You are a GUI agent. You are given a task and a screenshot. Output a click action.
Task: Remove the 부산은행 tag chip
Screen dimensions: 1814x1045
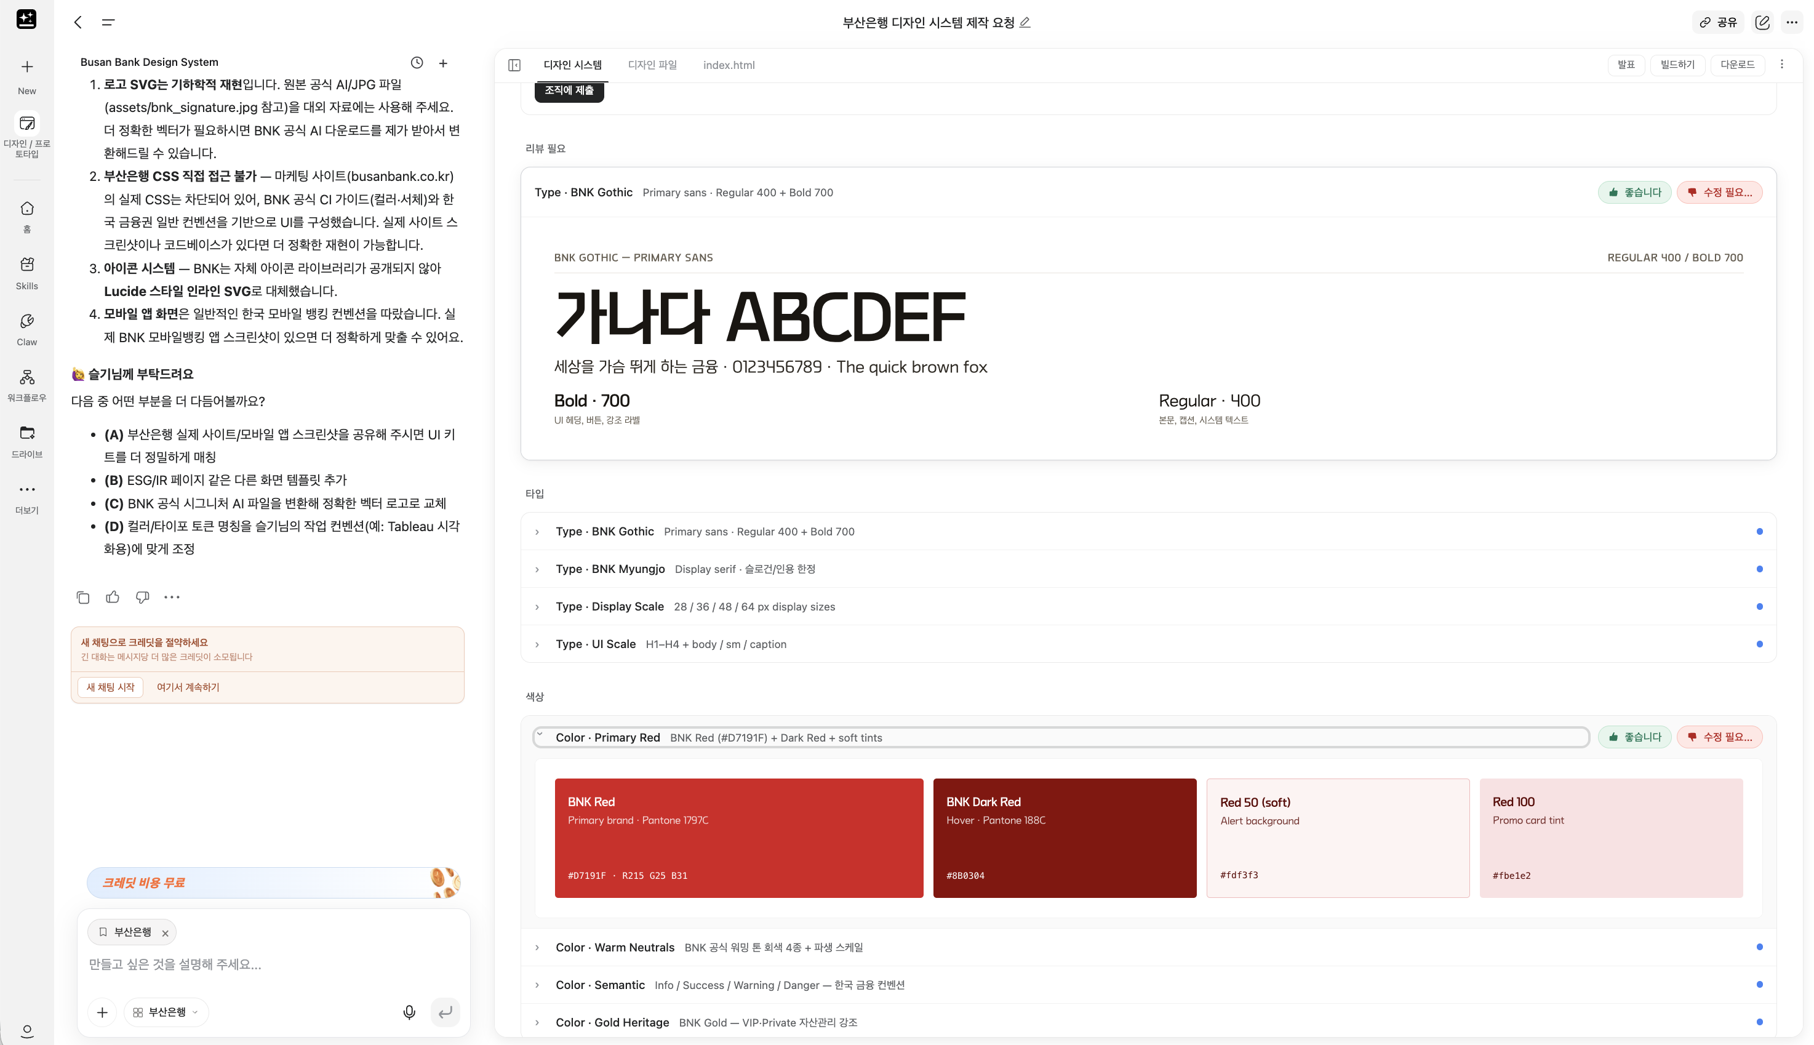point(165,933)
